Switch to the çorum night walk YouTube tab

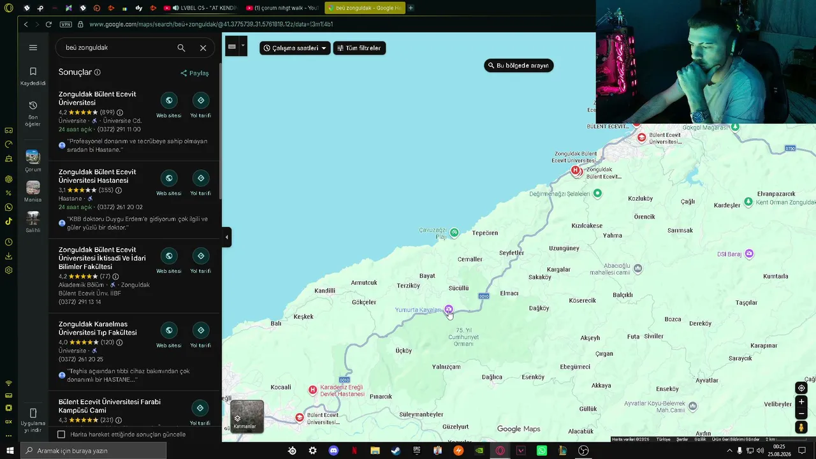click(281, 8)
